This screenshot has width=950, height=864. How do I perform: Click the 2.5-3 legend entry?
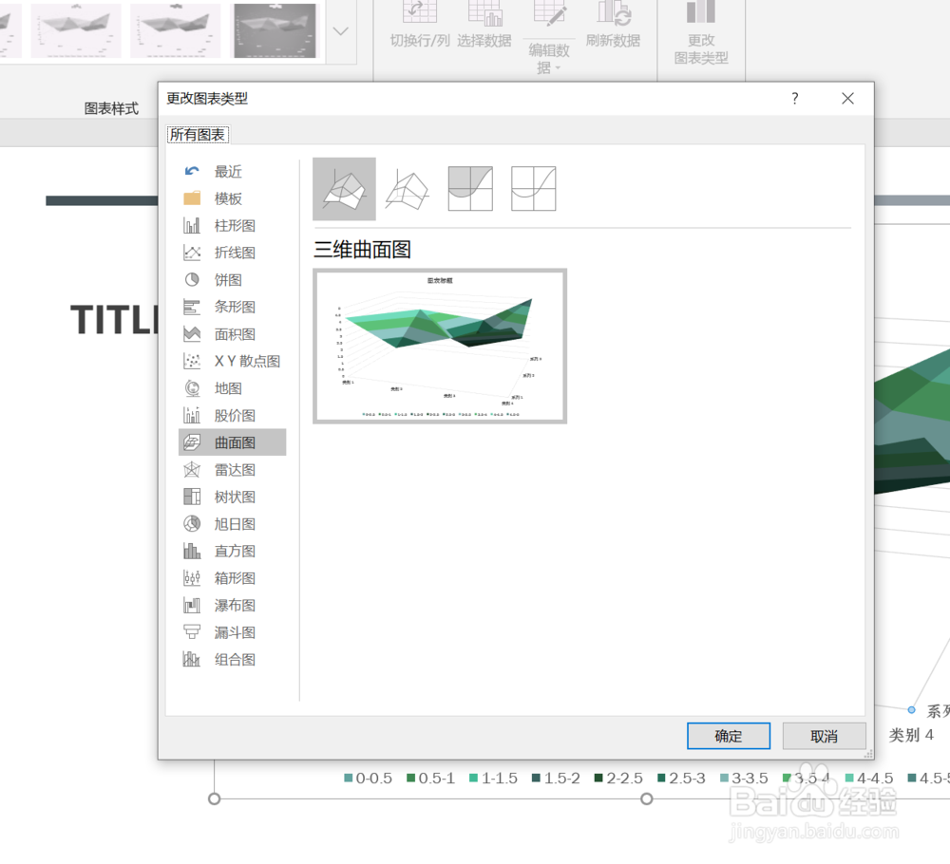[681, 778]
